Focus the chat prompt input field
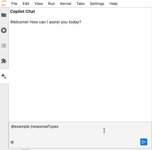152x150 pixels. pyautogui.click(x=80, y=130)
